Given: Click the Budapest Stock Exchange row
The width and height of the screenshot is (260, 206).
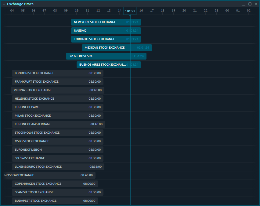Looking at the screenshot, I should (x=55, y=201).
